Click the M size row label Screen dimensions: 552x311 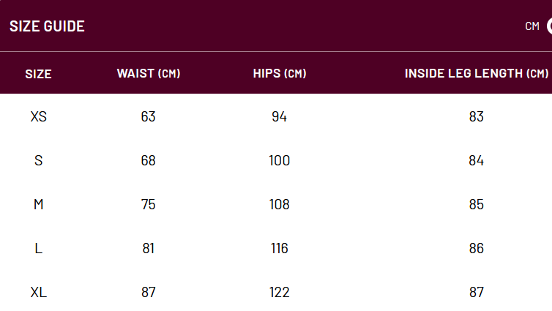click(x=38, y=204)
